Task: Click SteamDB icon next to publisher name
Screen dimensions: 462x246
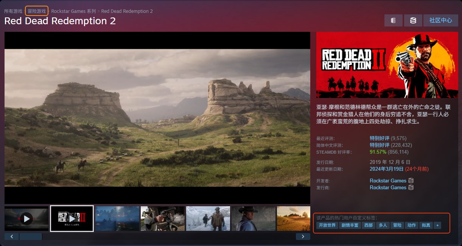Action: tap(411, 187)
